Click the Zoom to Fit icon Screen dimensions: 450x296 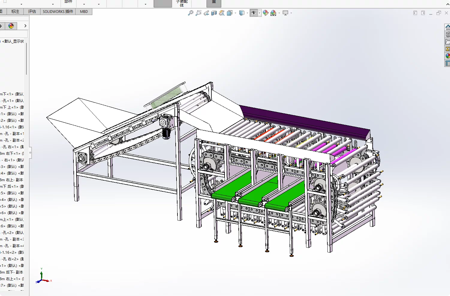pyautogui.click(x=190, y=13)
